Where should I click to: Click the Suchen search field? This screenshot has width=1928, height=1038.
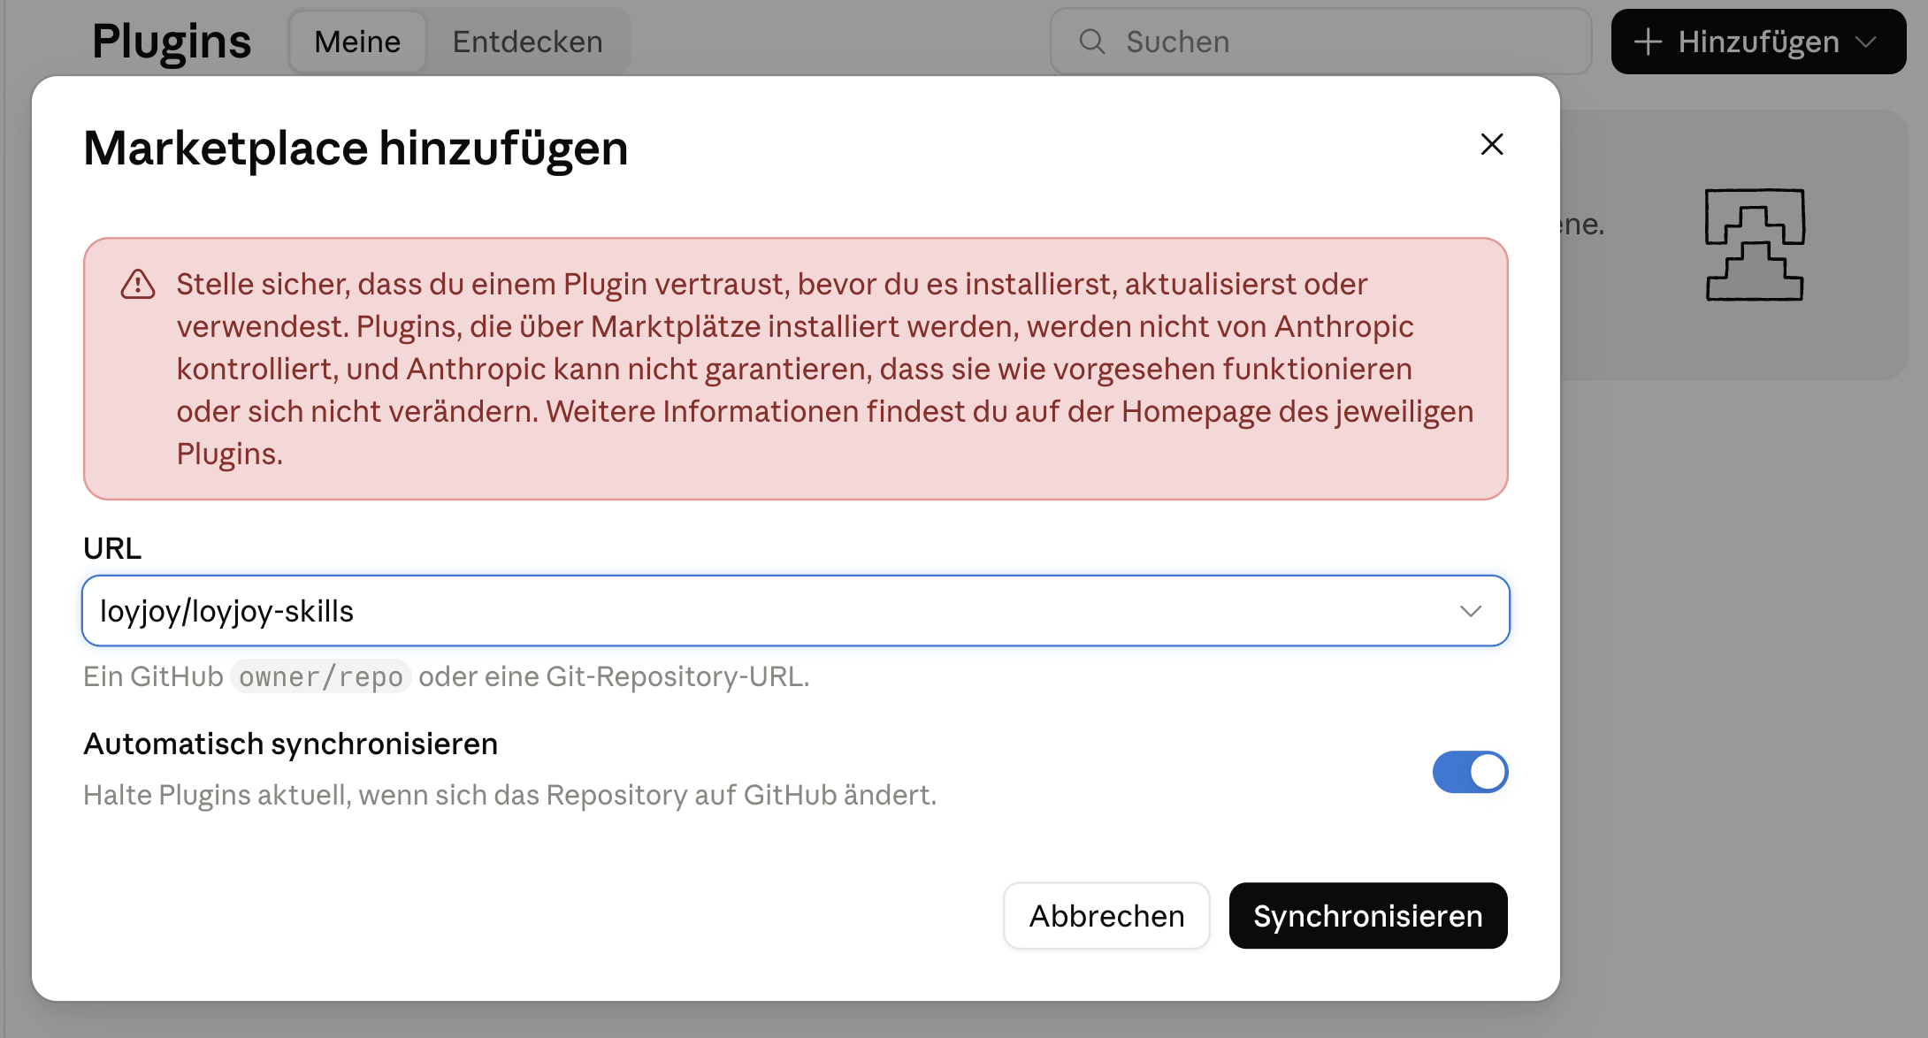tap(1320, 42)
